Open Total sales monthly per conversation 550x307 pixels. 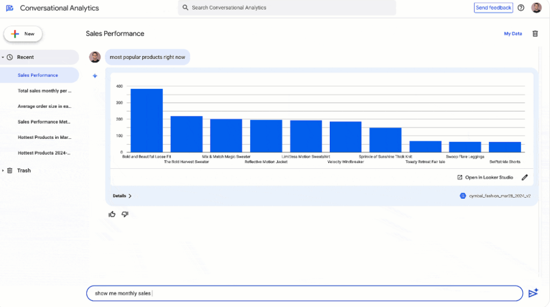[44, 91]
